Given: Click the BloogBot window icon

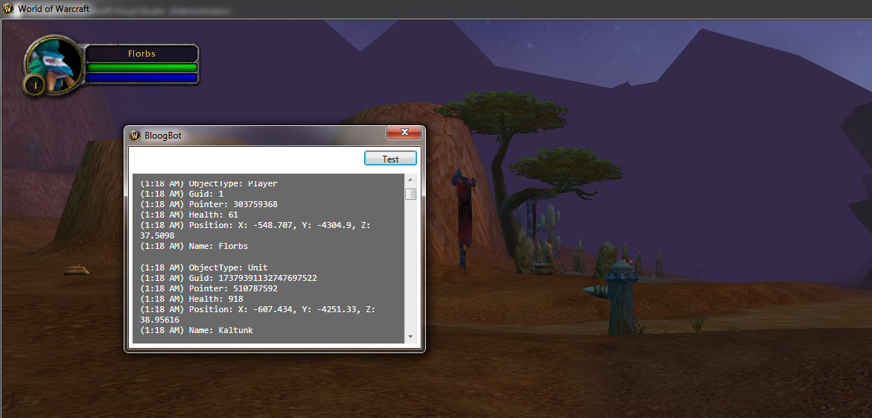Looking at the screenshot, I should [x=135, y=136].
